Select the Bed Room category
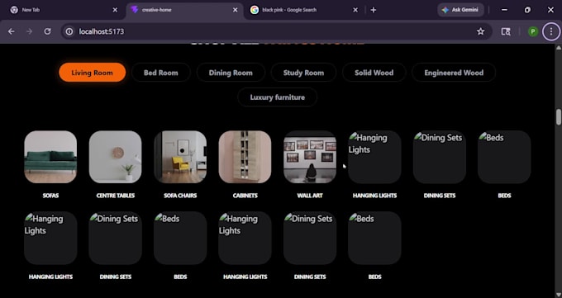562x298 pixels. point(161,73)
